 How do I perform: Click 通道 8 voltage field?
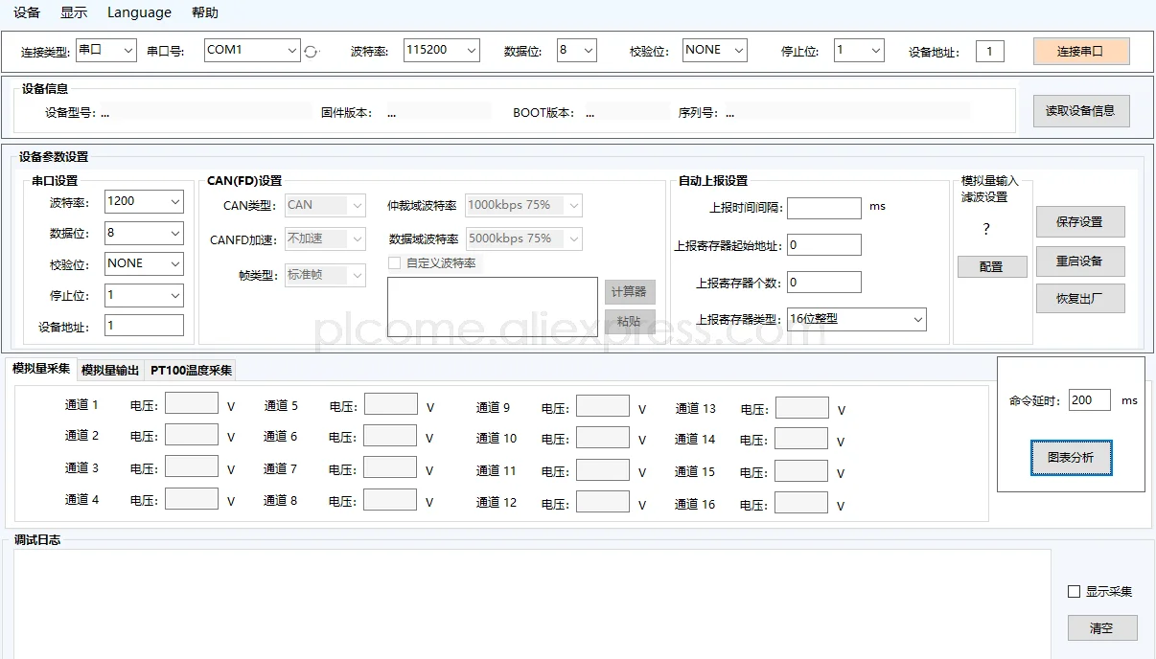click(x=390, y=499)
